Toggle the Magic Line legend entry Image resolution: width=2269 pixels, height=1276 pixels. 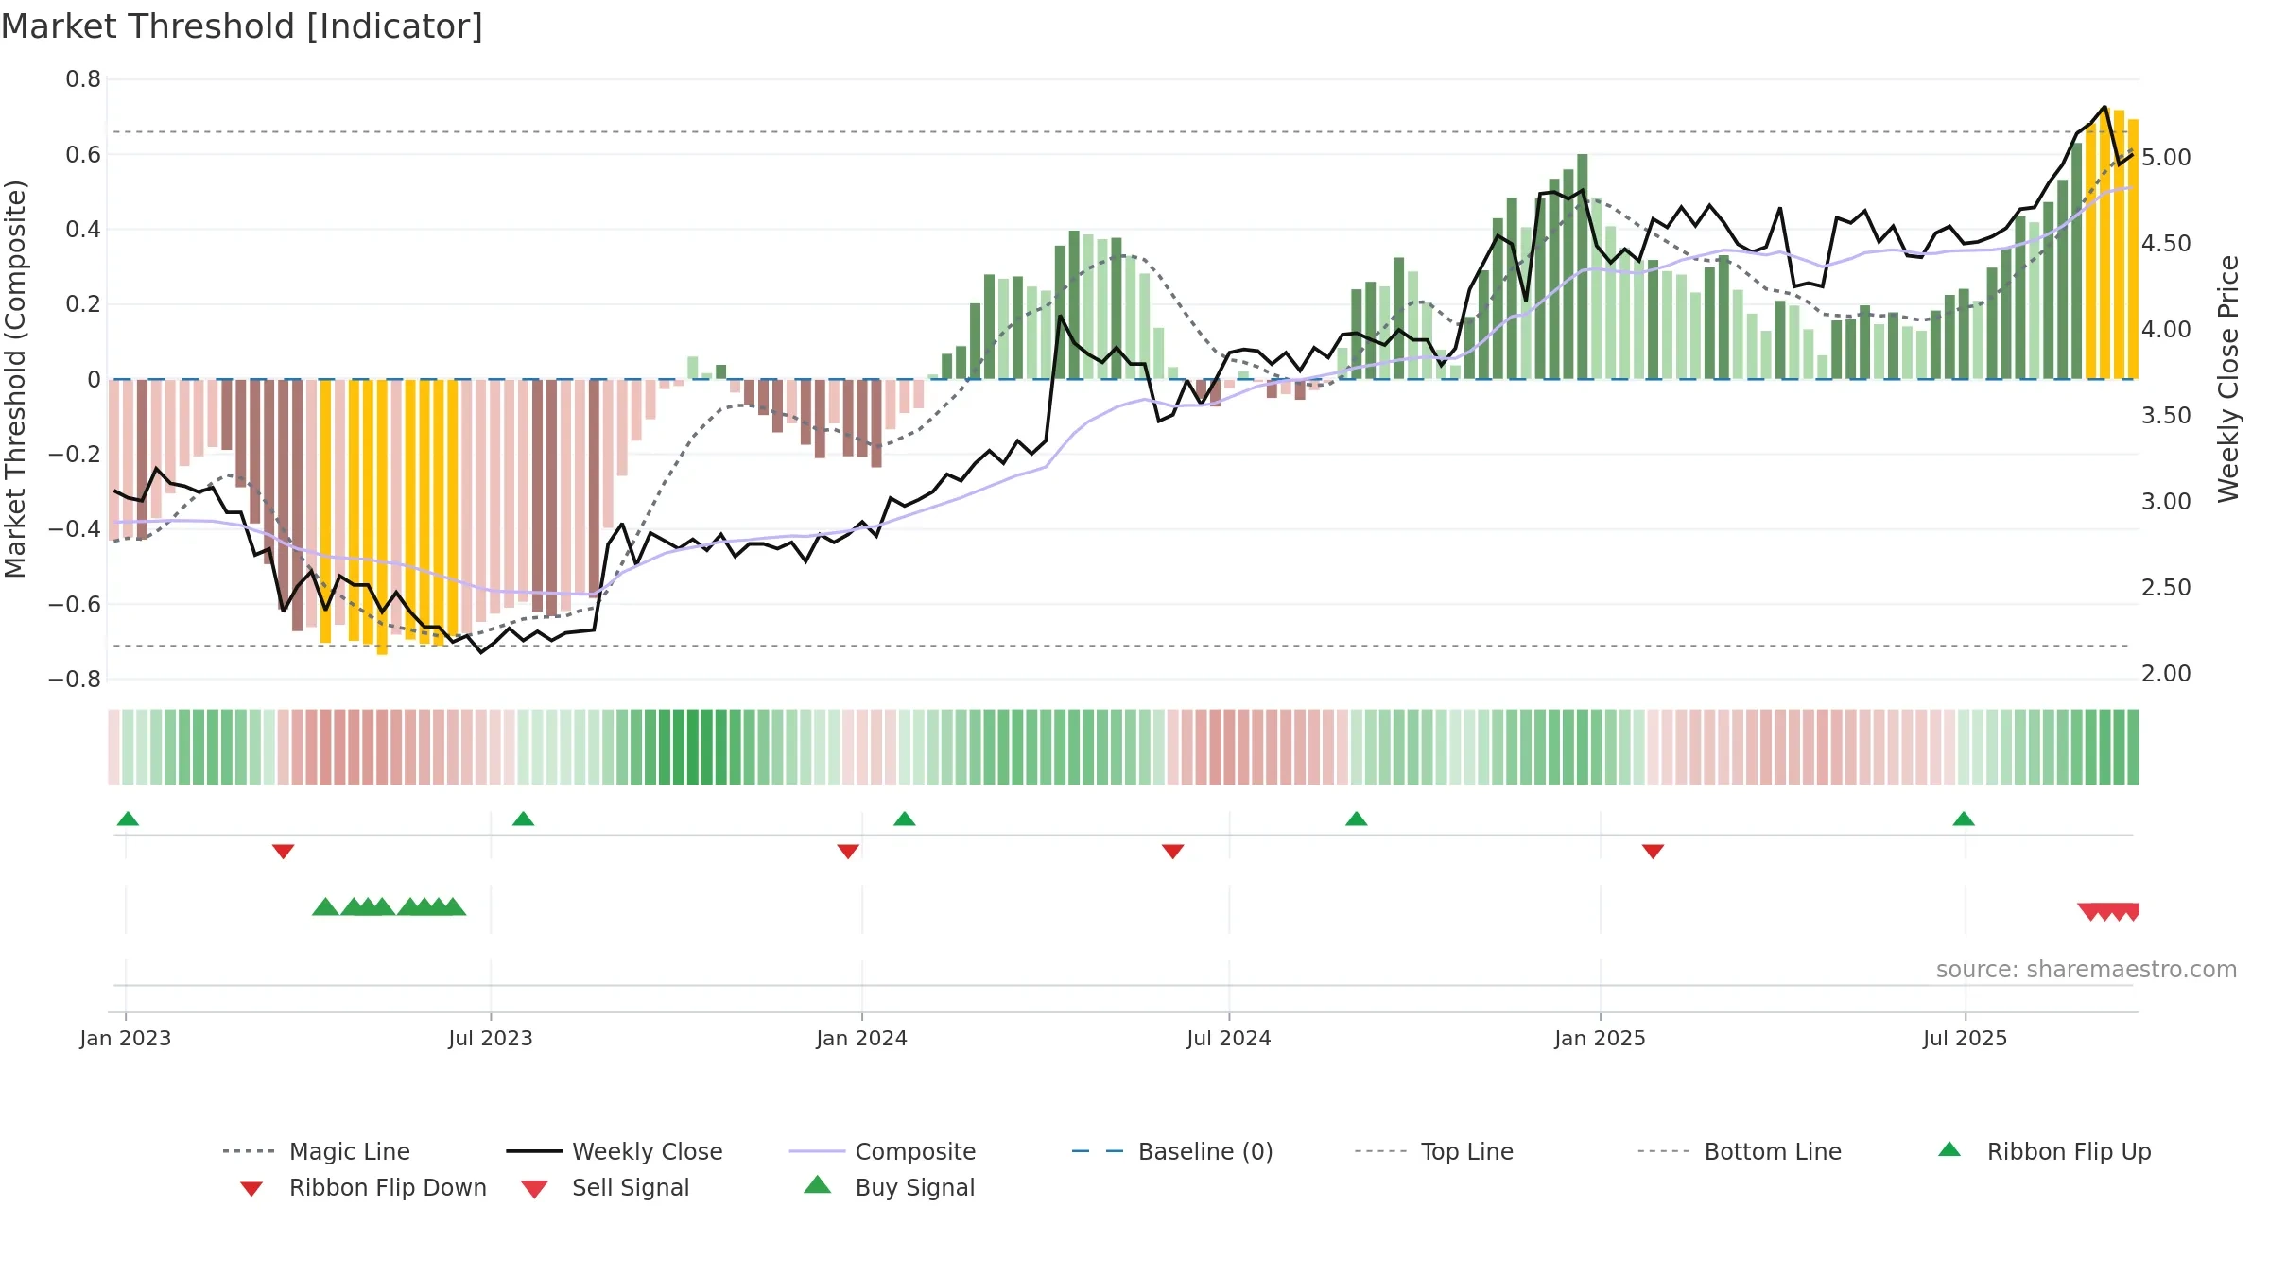point(317,1151)
